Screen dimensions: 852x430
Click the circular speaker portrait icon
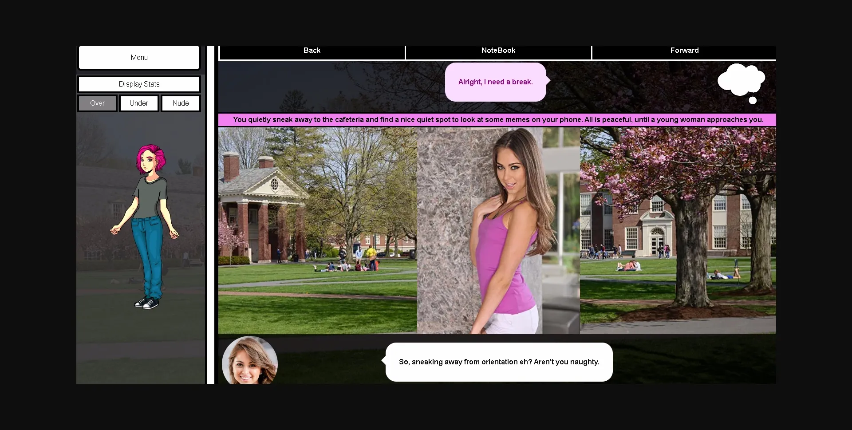(x=249, y=360)
